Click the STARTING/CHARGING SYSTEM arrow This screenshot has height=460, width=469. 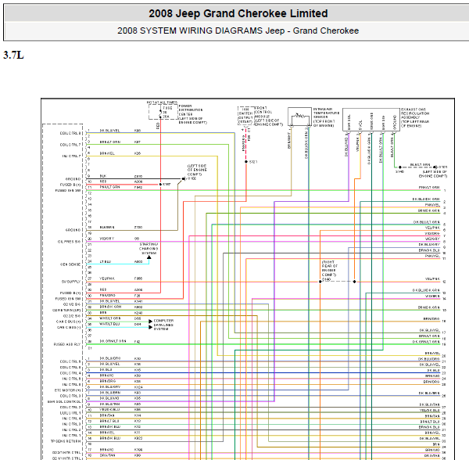[149, 257]
